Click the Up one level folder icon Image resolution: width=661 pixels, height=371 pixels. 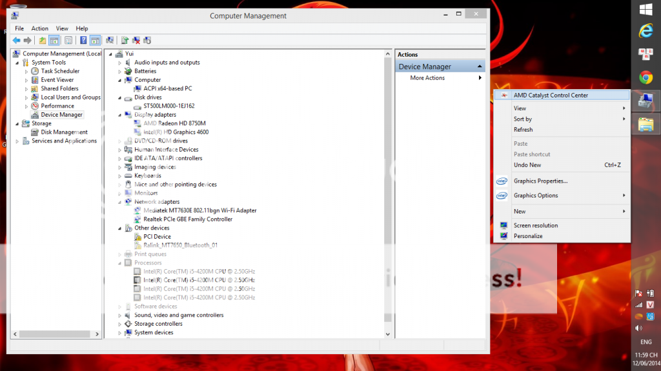pyautogui.click(x=43, y=40)
